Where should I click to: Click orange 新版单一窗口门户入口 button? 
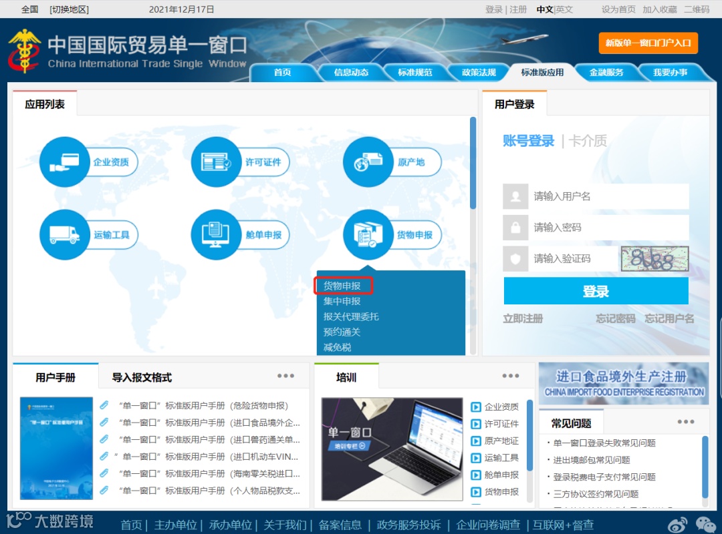click(x=648, y=43)
